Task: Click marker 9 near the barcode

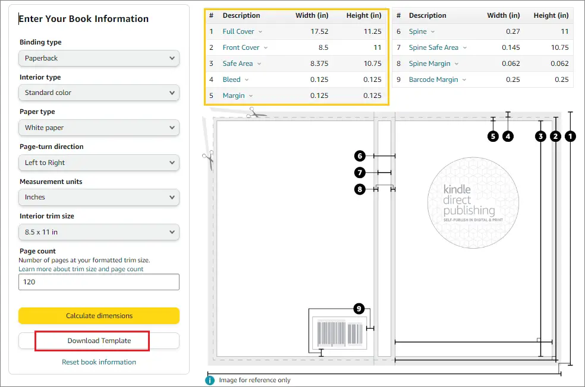Action: click(x=359, y=309)
